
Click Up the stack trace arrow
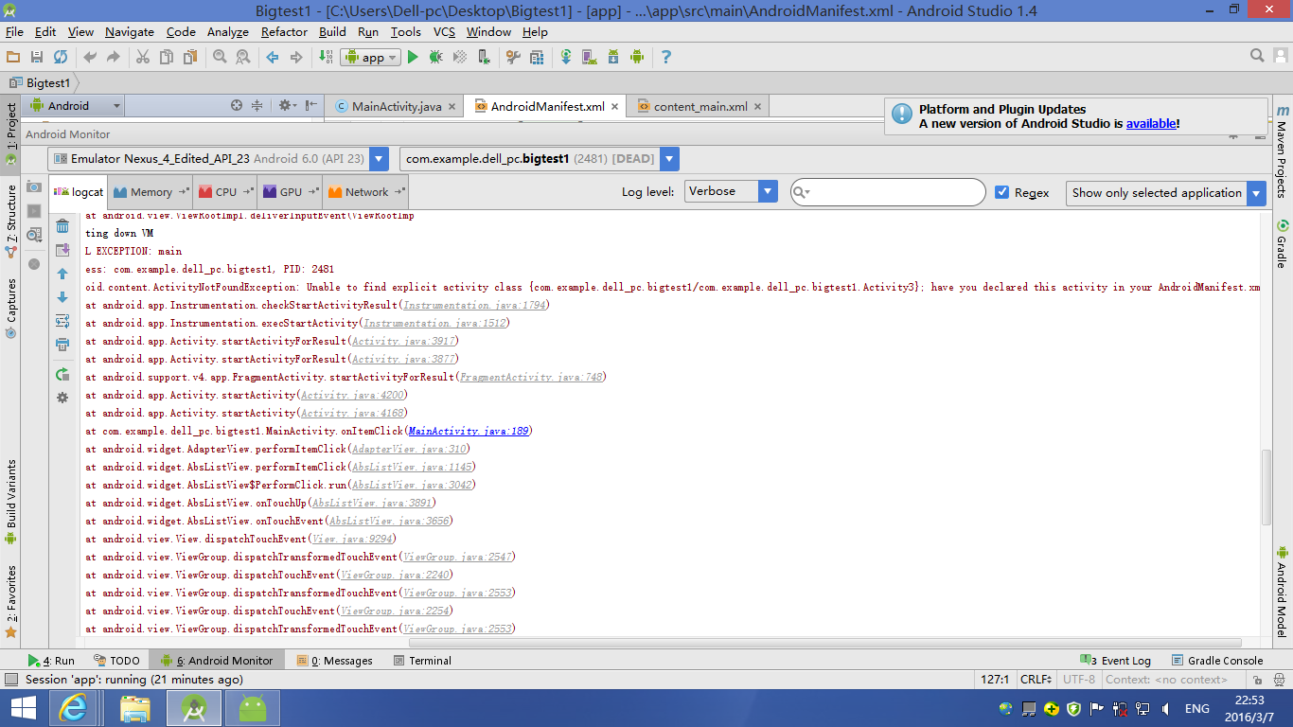click(x=62, y=274)
